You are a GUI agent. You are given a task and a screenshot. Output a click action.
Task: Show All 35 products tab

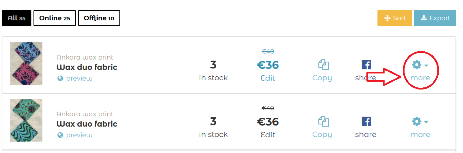pyautogui.click(x=16, y=18)
